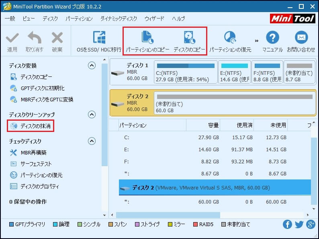Open ディスクのコピー toolbar tool

189,42
